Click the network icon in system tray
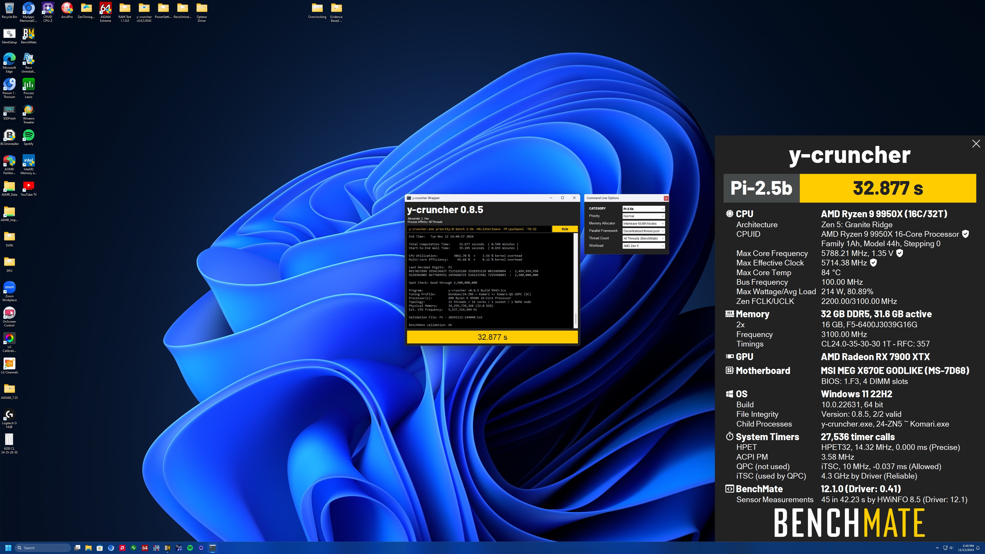 pyautogui.click(x=945, y=548)
